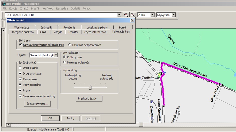Enable the Drogi płatne checkbox
The height and width of the screenshot is (132, 236).
coord(20,68)
